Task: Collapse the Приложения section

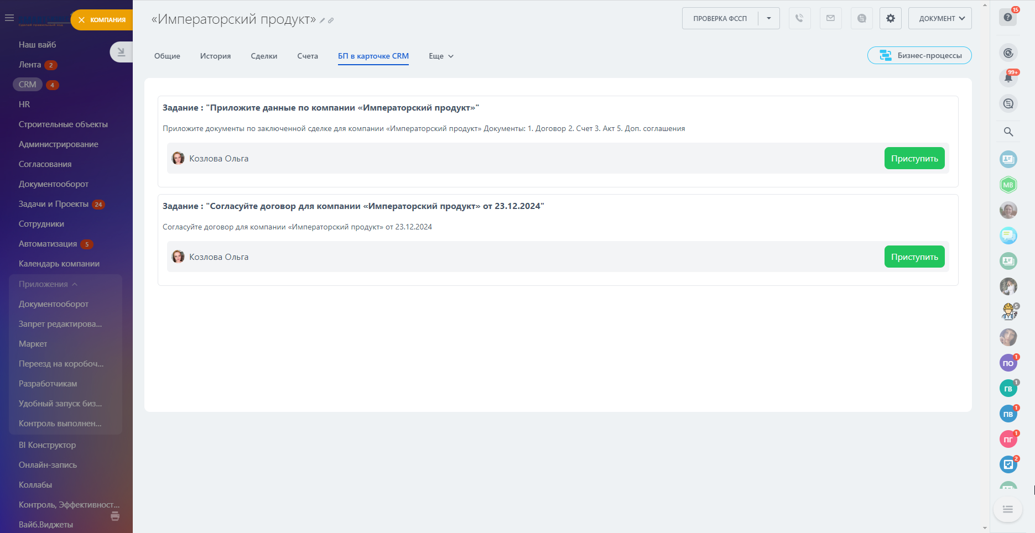Action: point(48,284)
